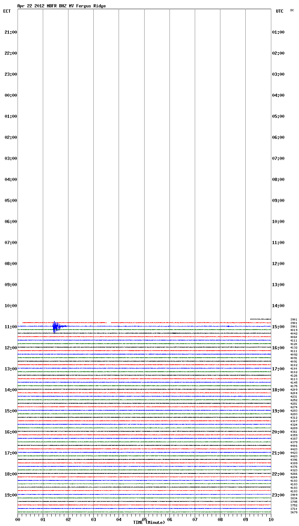299x526 pixels.
Task: Select the ECT 19:00 hour label
Action: point(11,495)
